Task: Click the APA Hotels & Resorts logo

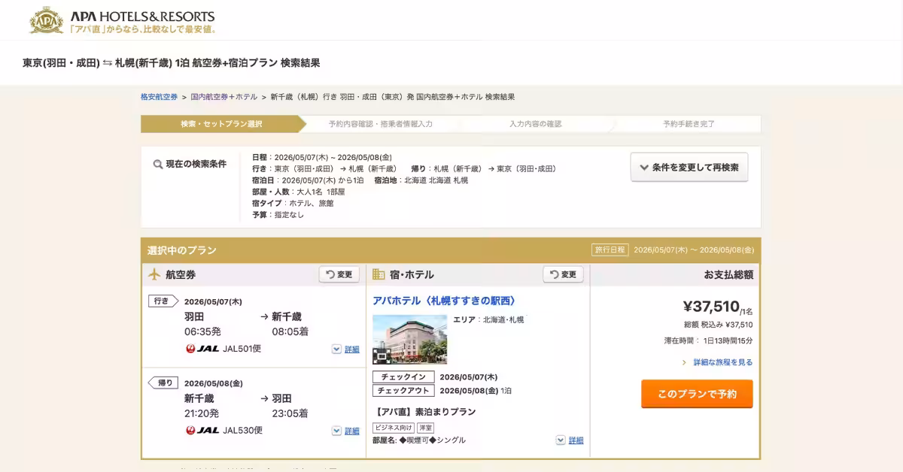Action: point(122,20)
